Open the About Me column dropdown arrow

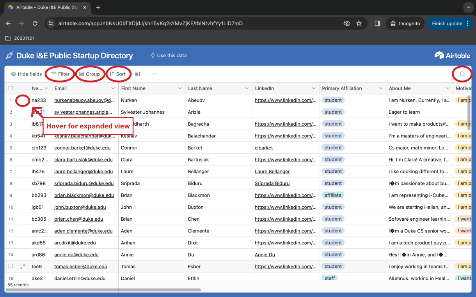tap(448, 88)
